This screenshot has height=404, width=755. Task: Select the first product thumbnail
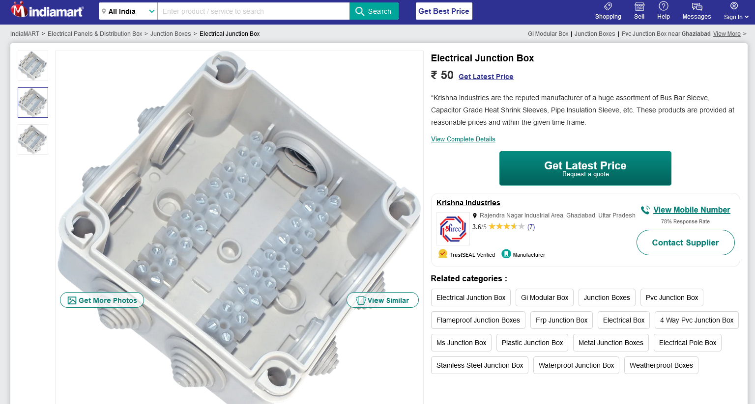click(33, 66)
